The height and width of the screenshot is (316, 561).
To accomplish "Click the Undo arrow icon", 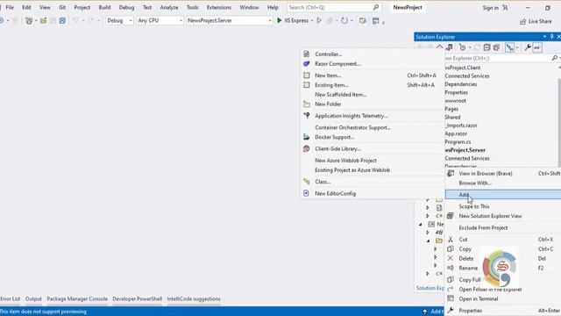I will pos(75,21).
